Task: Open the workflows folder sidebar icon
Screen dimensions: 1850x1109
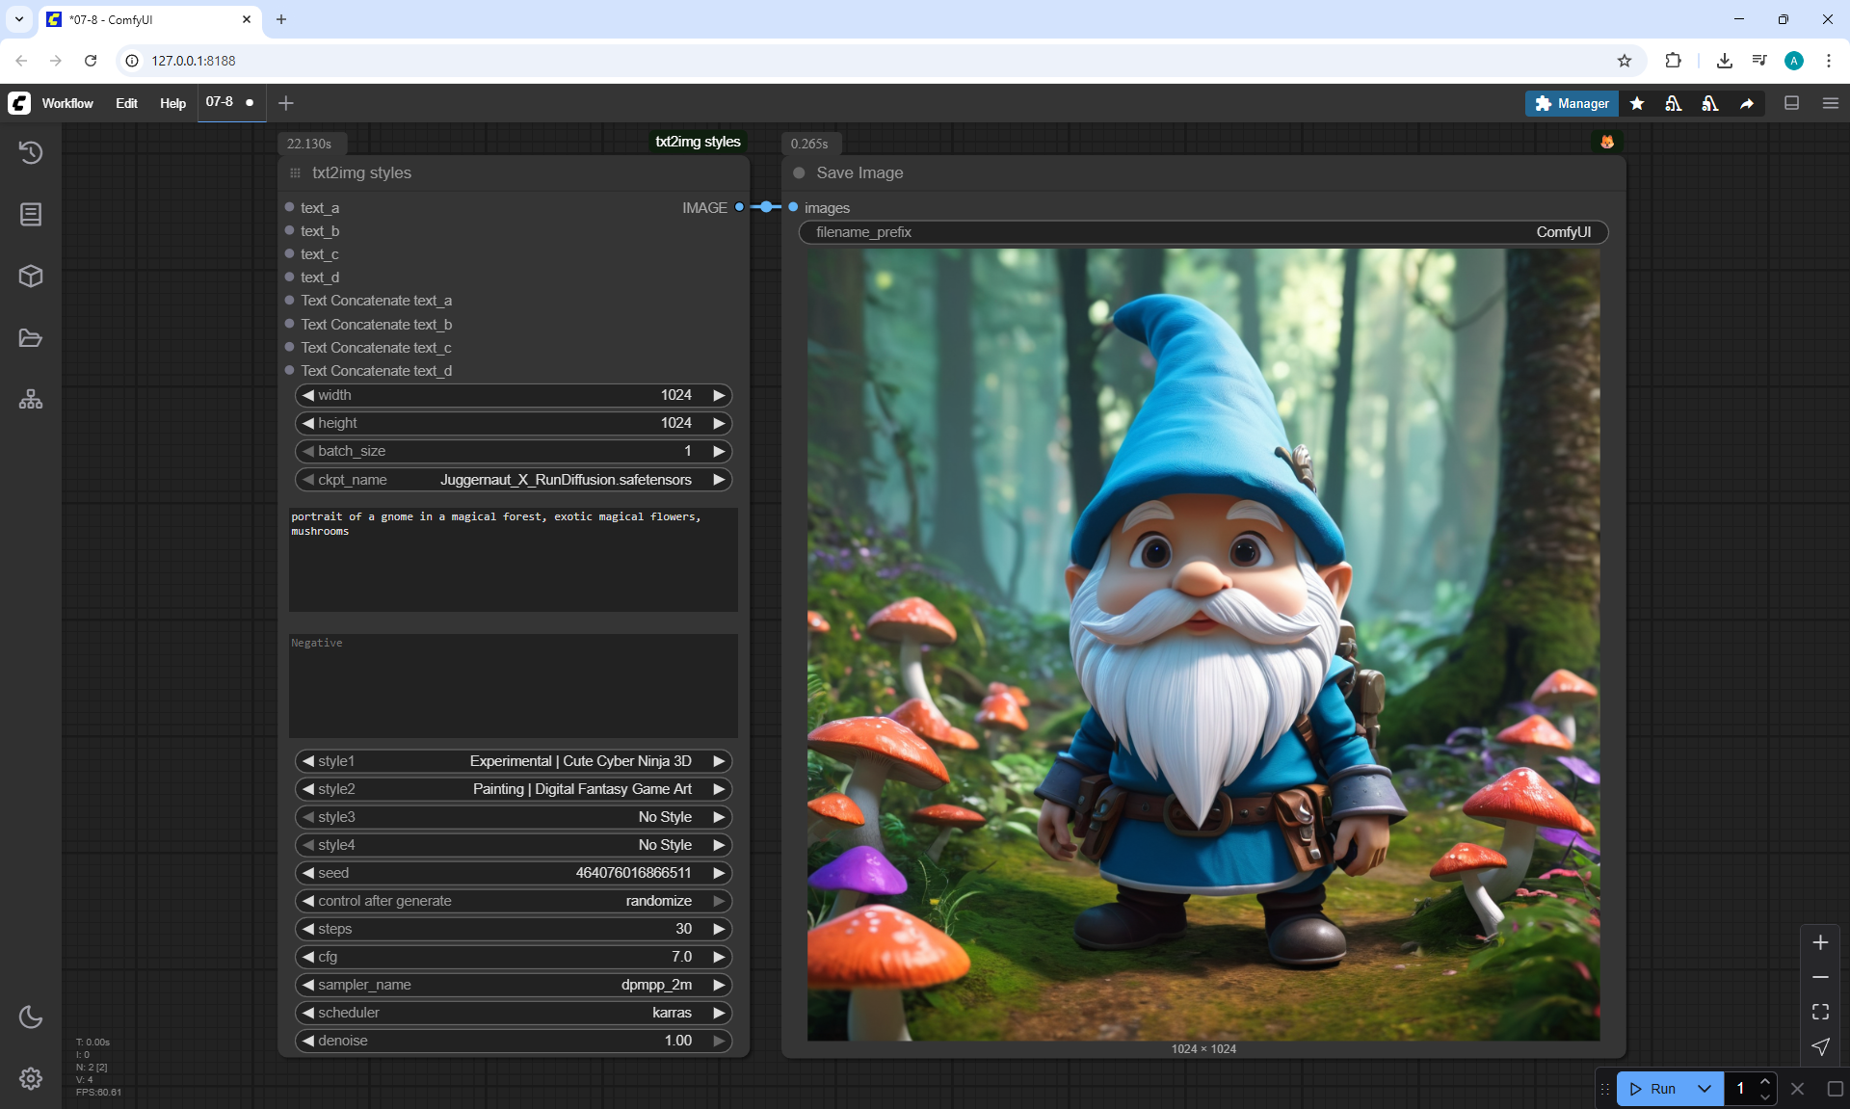Action: (31, 338)
